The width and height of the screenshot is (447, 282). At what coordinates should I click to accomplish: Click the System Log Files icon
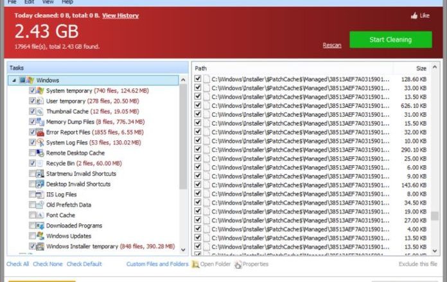click(40, 142)
